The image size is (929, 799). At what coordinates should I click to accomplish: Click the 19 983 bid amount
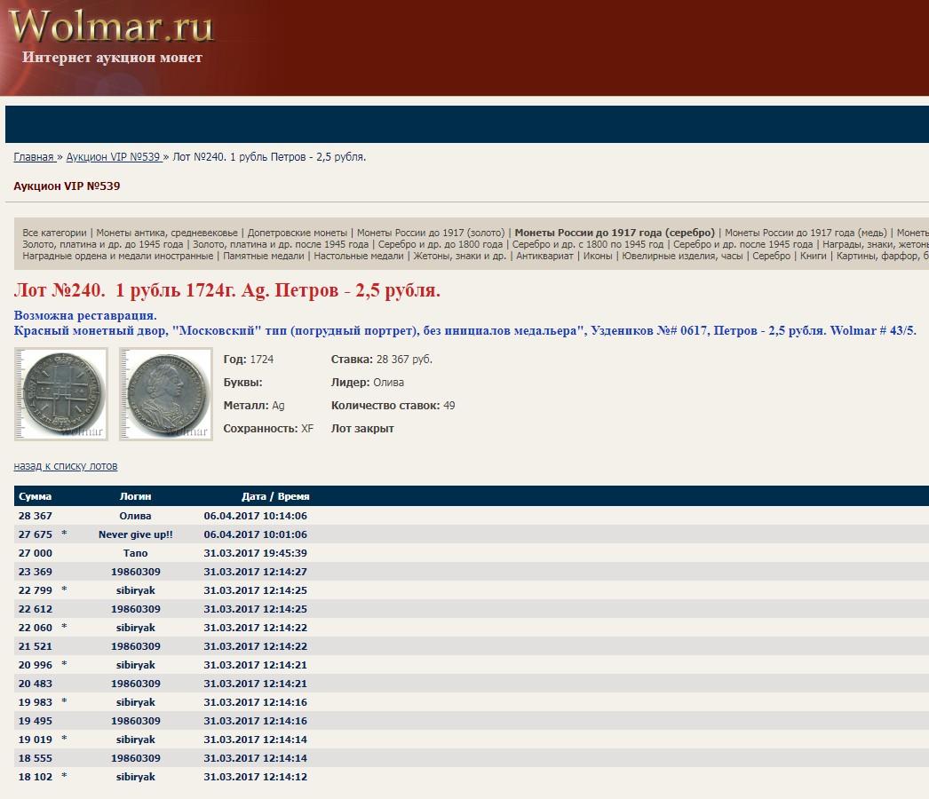point(35,702)
